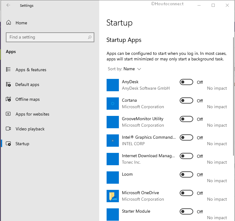Click the AnyDesk Software GmbH text
This screenshot has height=221, width=235.
[146, 88]
